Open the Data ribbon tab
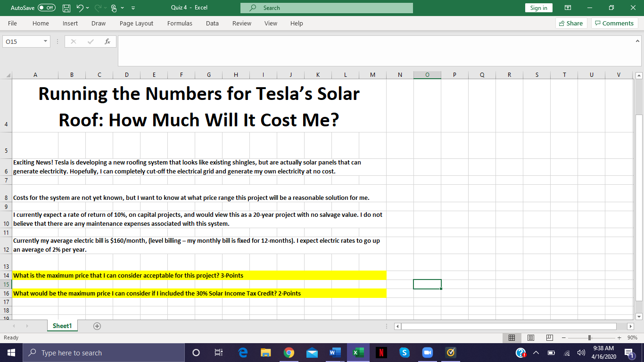Screen dimensions: 644x362 tap(212, 23)
